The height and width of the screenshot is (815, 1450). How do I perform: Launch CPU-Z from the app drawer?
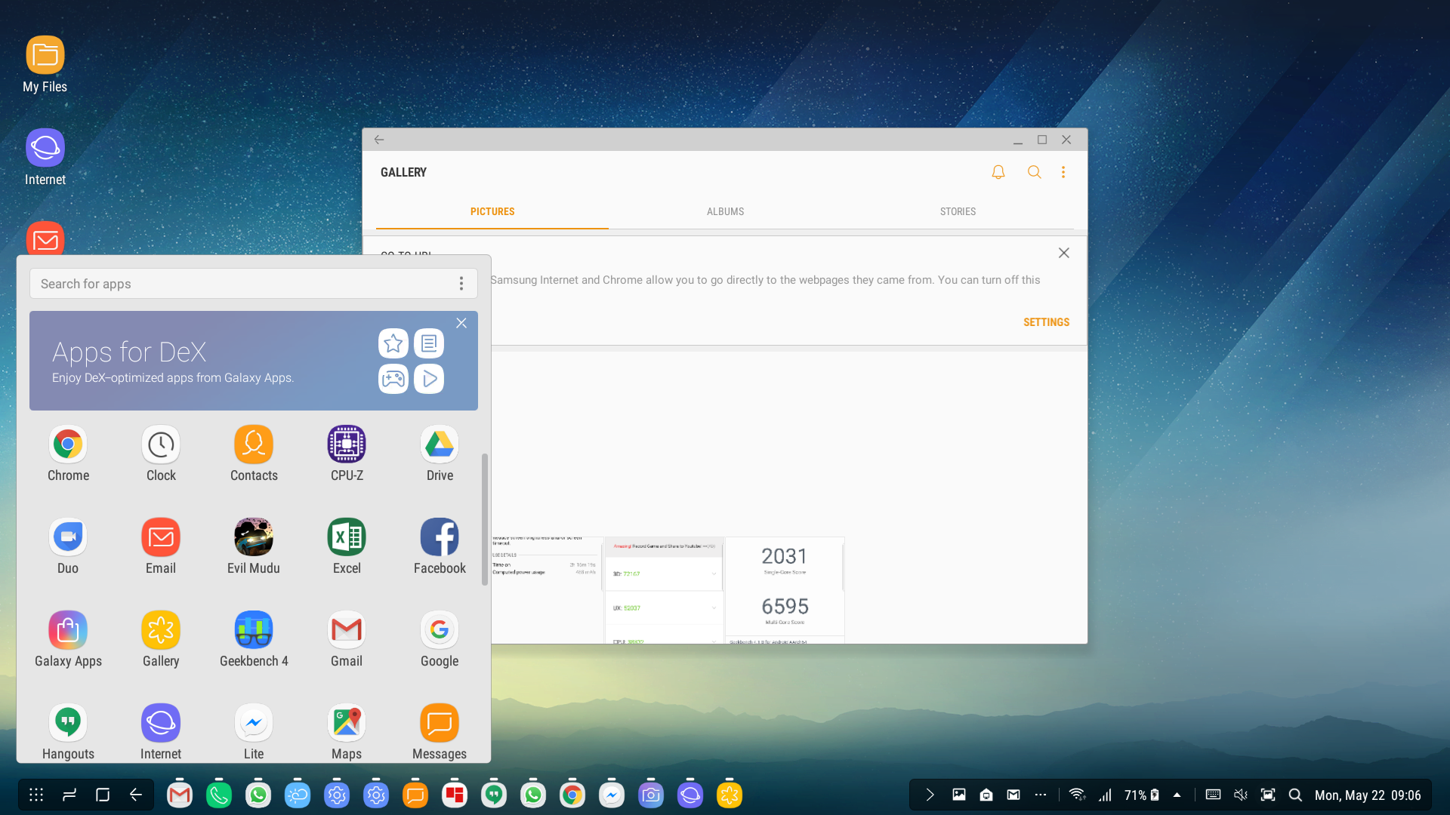click(x=347, y=453)
